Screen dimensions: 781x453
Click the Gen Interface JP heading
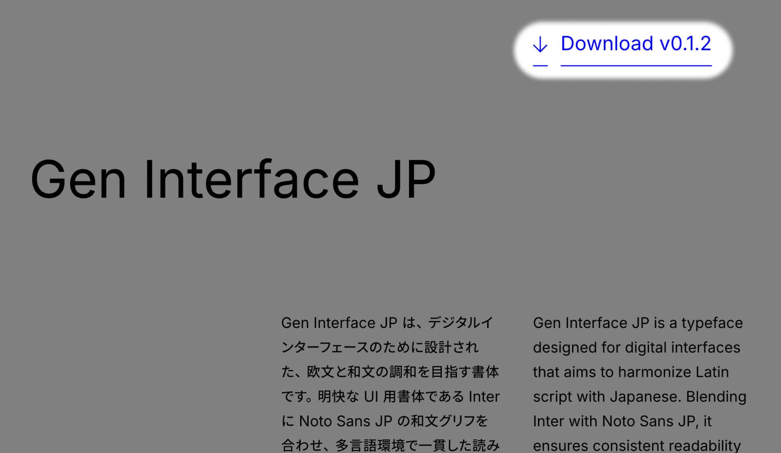(x=233, y=179)
